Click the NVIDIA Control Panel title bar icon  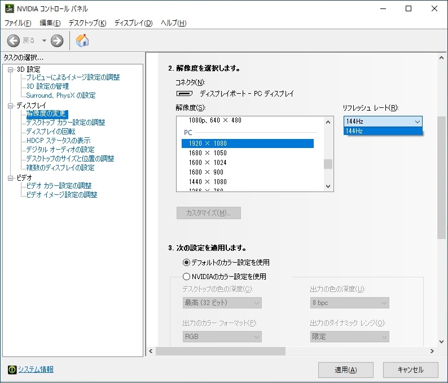point(10,8)
